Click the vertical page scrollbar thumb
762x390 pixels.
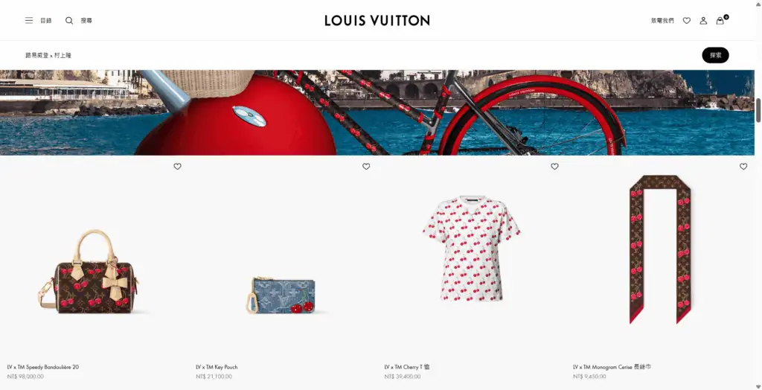click(758, 110)
